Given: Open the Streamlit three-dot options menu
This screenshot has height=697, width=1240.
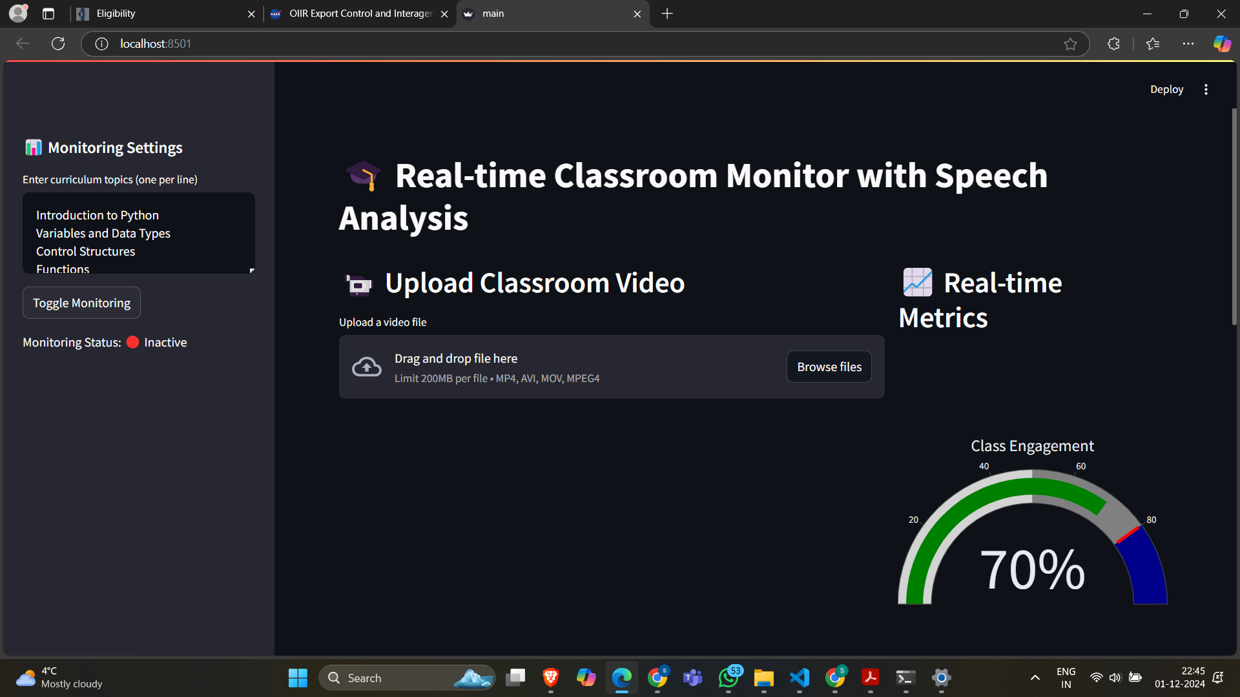Looking at the screenshot, I should point(1206,90).
